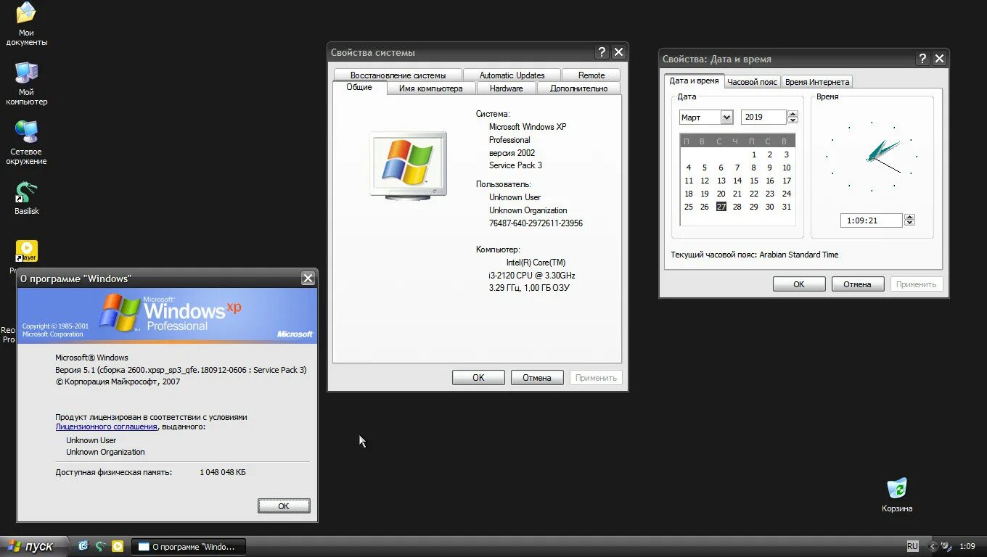The image size is (987, 557).
Task: Open the Лицензионного соглашения link
Action: (106, 426)
